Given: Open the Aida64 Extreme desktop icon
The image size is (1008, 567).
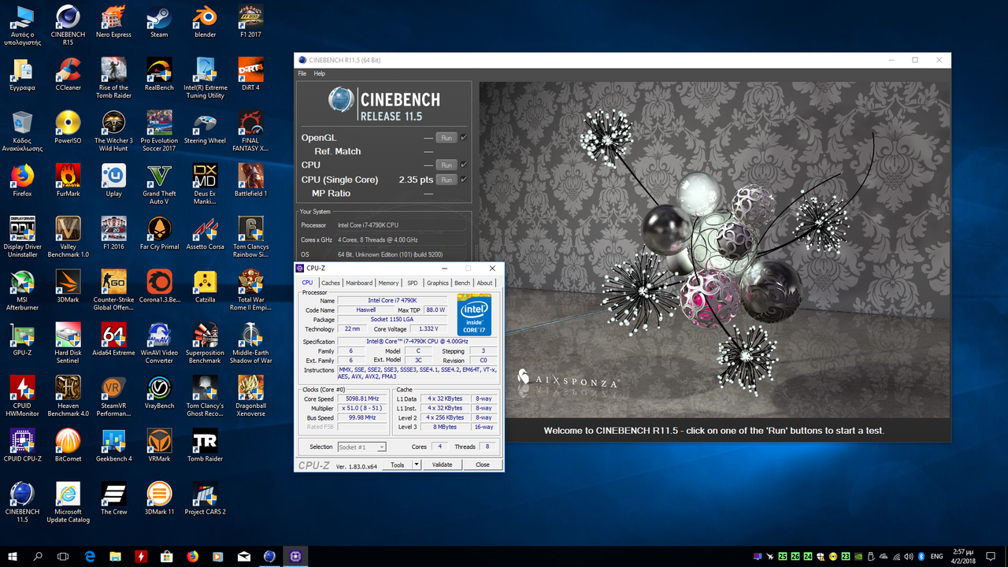Looking at the screenshot, I should 113,339.
